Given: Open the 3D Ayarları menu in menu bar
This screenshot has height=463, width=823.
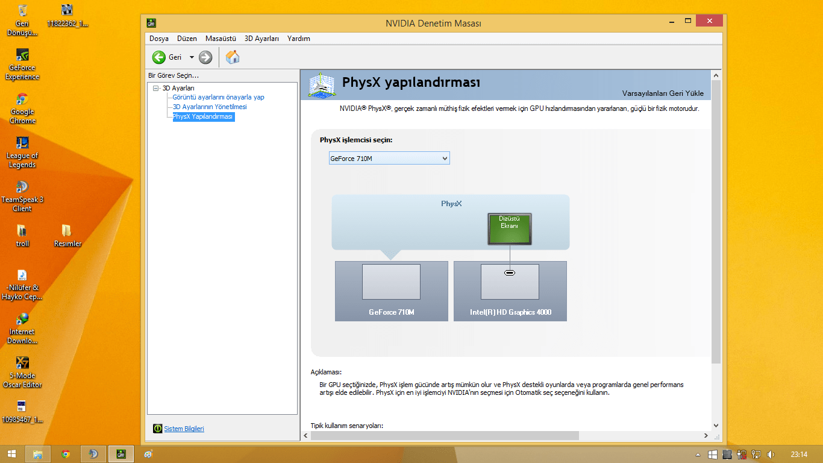Looking at the screenshot, I should 261,39.
